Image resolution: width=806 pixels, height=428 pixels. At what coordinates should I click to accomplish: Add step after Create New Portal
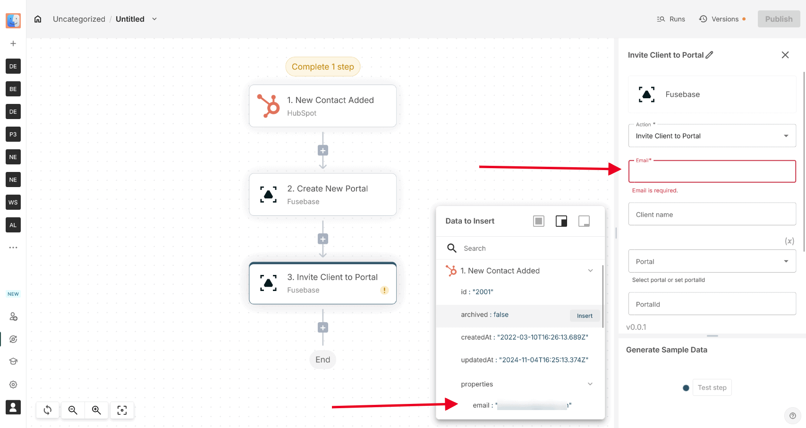tap(323, 239)
